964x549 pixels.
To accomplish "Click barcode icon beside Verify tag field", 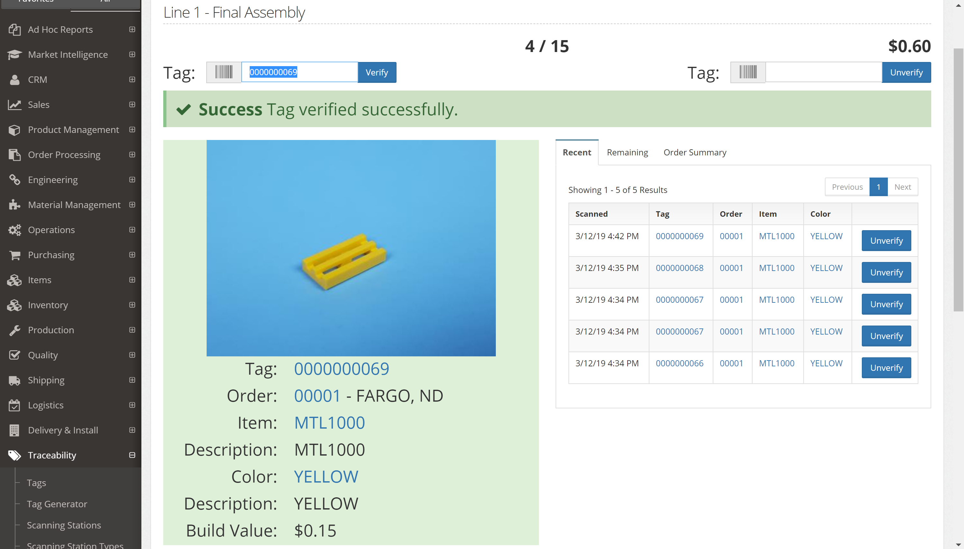I will (224, 72).
